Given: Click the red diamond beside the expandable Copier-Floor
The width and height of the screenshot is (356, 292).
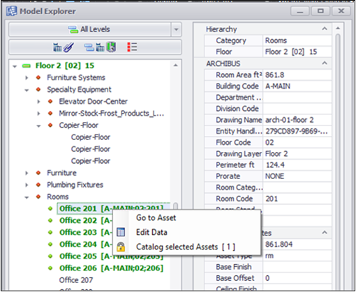Looking at the screenshot, I should coord(50,125).
